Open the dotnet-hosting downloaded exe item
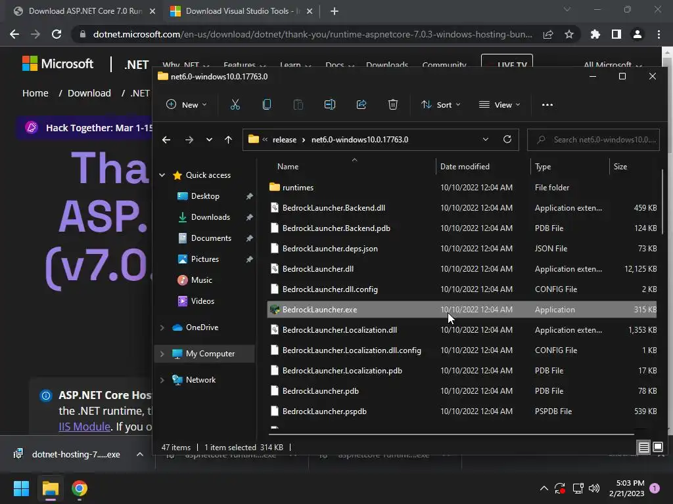 point(76,454)
